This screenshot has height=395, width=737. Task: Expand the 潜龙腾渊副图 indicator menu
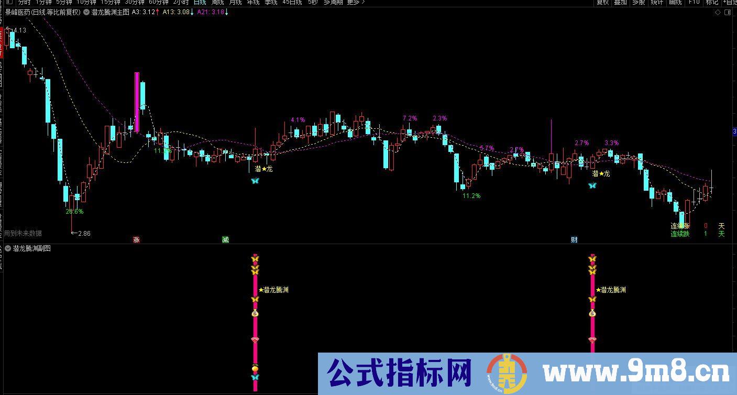click(8, 249)
